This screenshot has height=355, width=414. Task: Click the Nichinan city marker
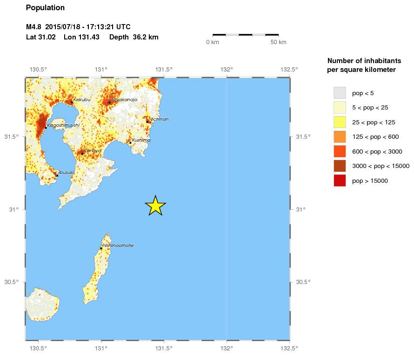[147, 122]
